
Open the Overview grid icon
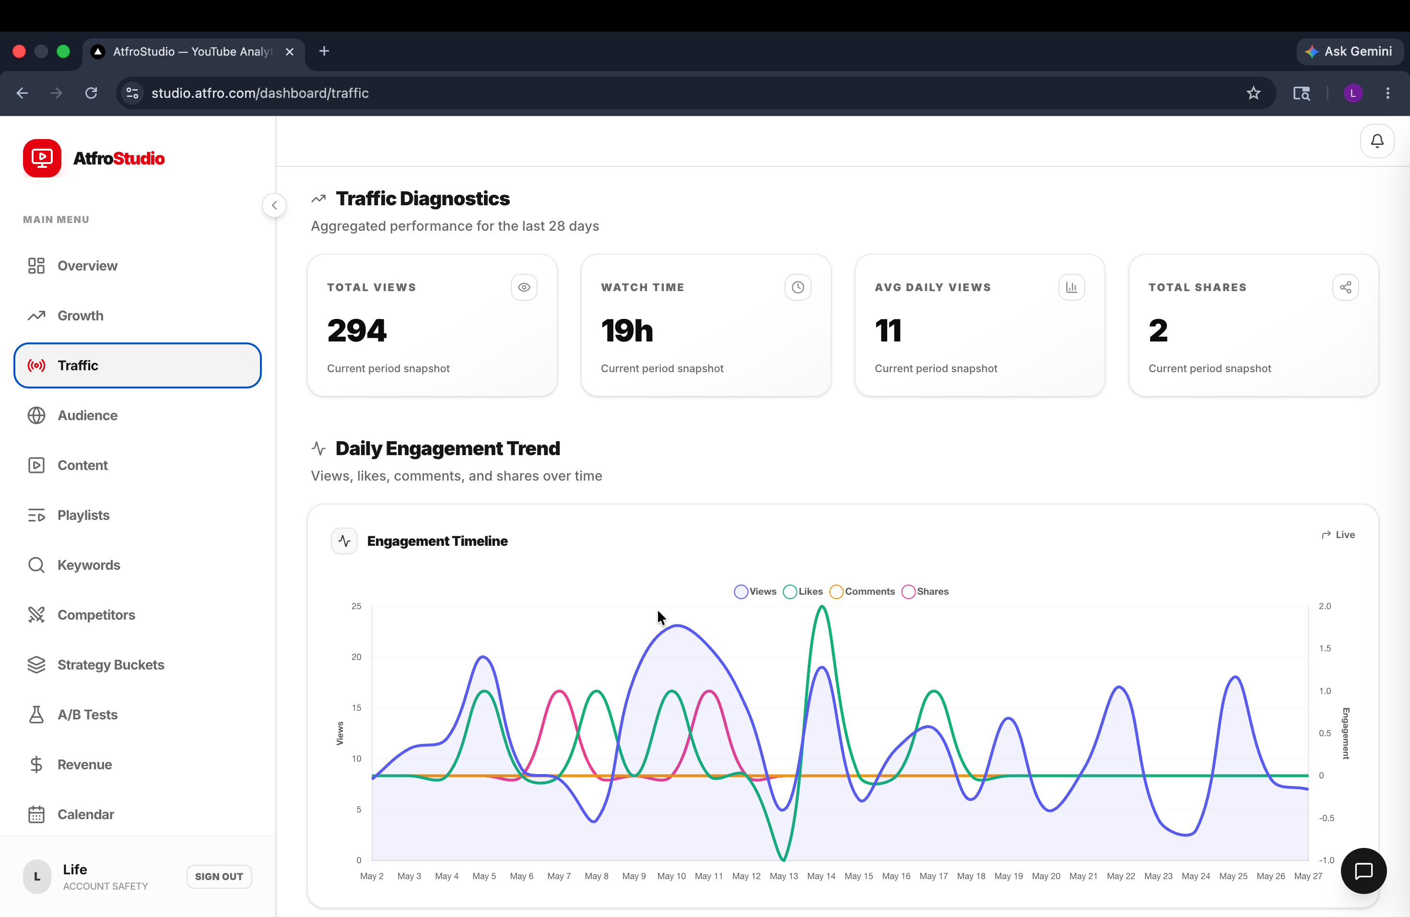(x=36, y=265)
